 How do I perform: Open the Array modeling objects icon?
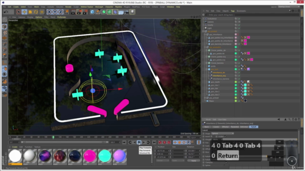(x=110, y=12)
